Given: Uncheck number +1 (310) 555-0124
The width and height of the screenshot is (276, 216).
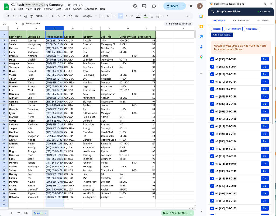Looking at the screenshot, I should pyautogui.click(x=212, y=82).
